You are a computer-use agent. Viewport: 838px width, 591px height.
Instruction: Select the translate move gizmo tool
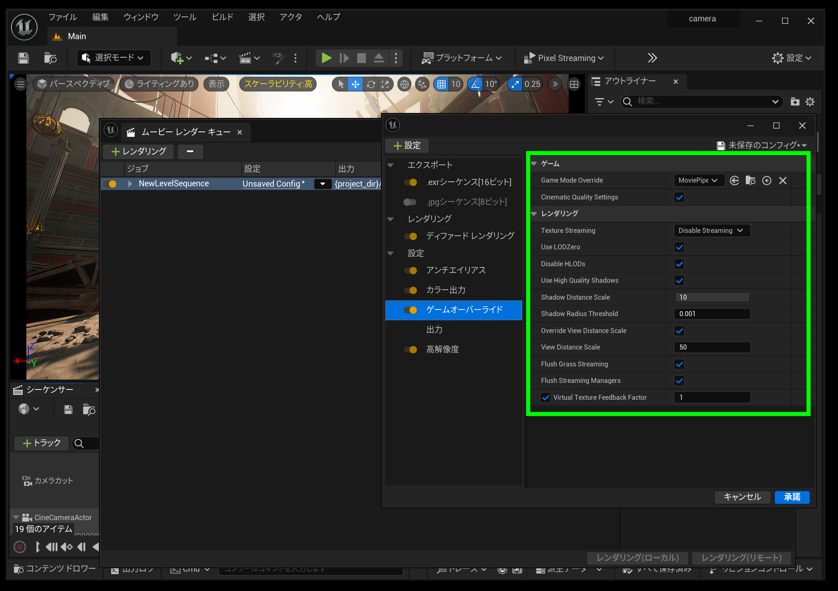pyautogui.click(x=355, y=84)
